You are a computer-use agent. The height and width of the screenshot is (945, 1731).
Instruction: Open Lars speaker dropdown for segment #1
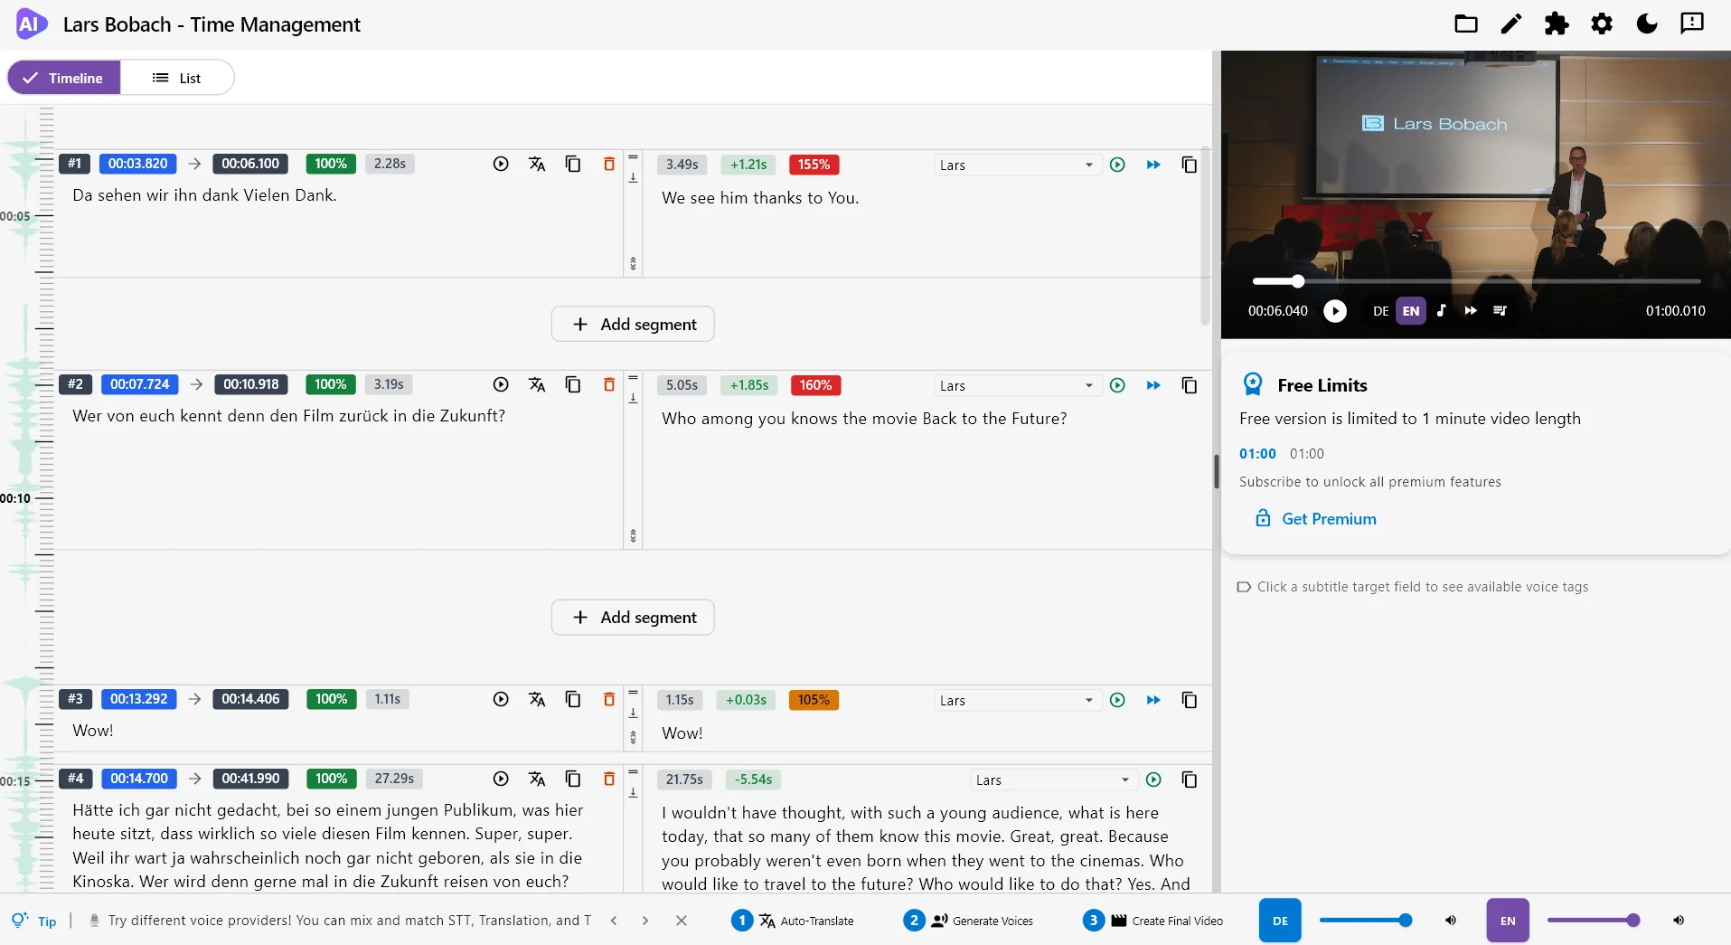click(x=1016, y=165)
